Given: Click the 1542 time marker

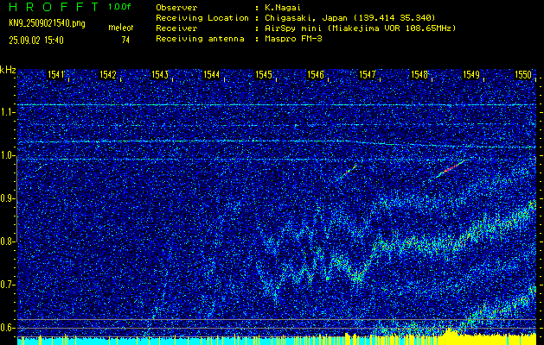Looking at the screenshot, I should click(107, 74).
